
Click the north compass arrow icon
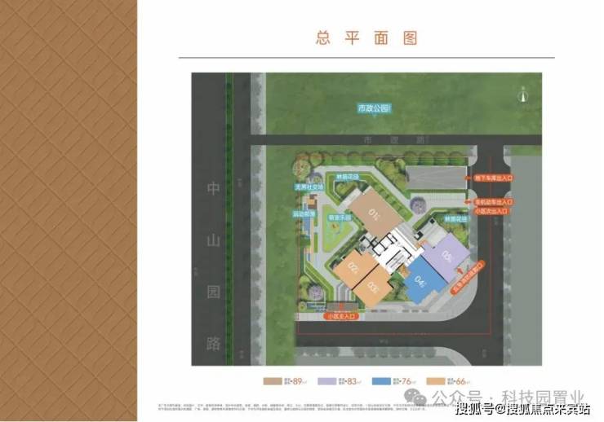tap(522, 95)
